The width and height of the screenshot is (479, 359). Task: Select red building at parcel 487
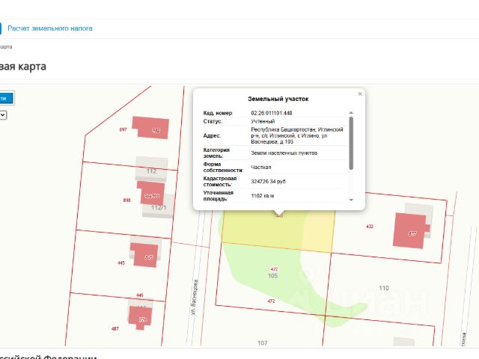point(140,317)
